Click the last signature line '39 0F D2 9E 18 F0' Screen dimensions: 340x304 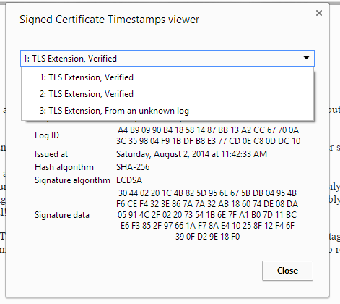[x=207, y=237]
